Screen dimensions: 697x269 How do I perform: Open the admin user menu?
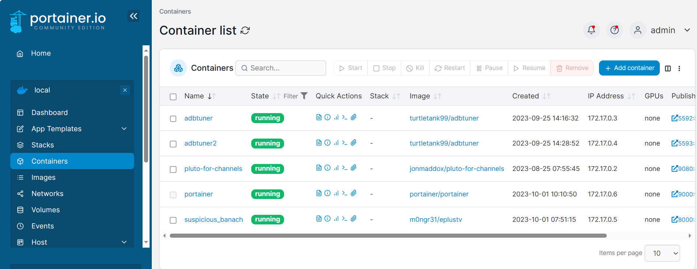[x=662, y=30]
